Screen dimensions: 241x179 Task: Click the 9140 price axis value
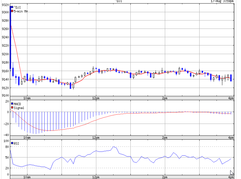click(5, 79)
